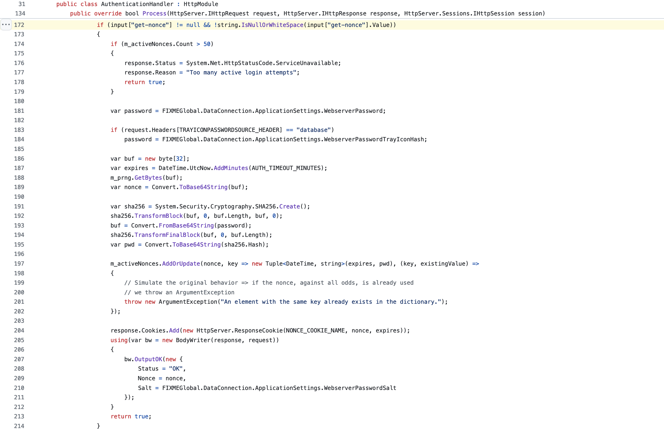The width and height of the screenshot is (664, 432).
Task: Click WebserverPasswordSalt on line 210
Action: click(360, 388)
